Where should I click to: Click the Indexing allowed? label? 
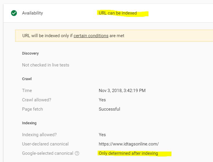pyautogui.click(x=39, y=135)
